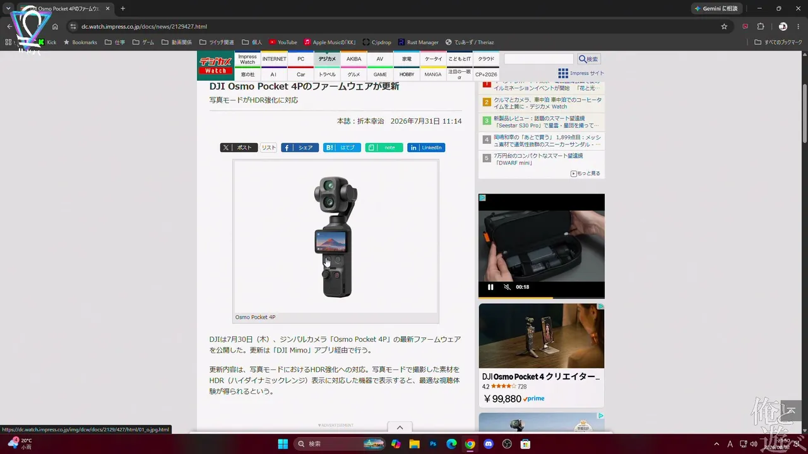Open the Impress サイト grid menu
This screenshot has height=454, width=808.
(x=581, y=74)
